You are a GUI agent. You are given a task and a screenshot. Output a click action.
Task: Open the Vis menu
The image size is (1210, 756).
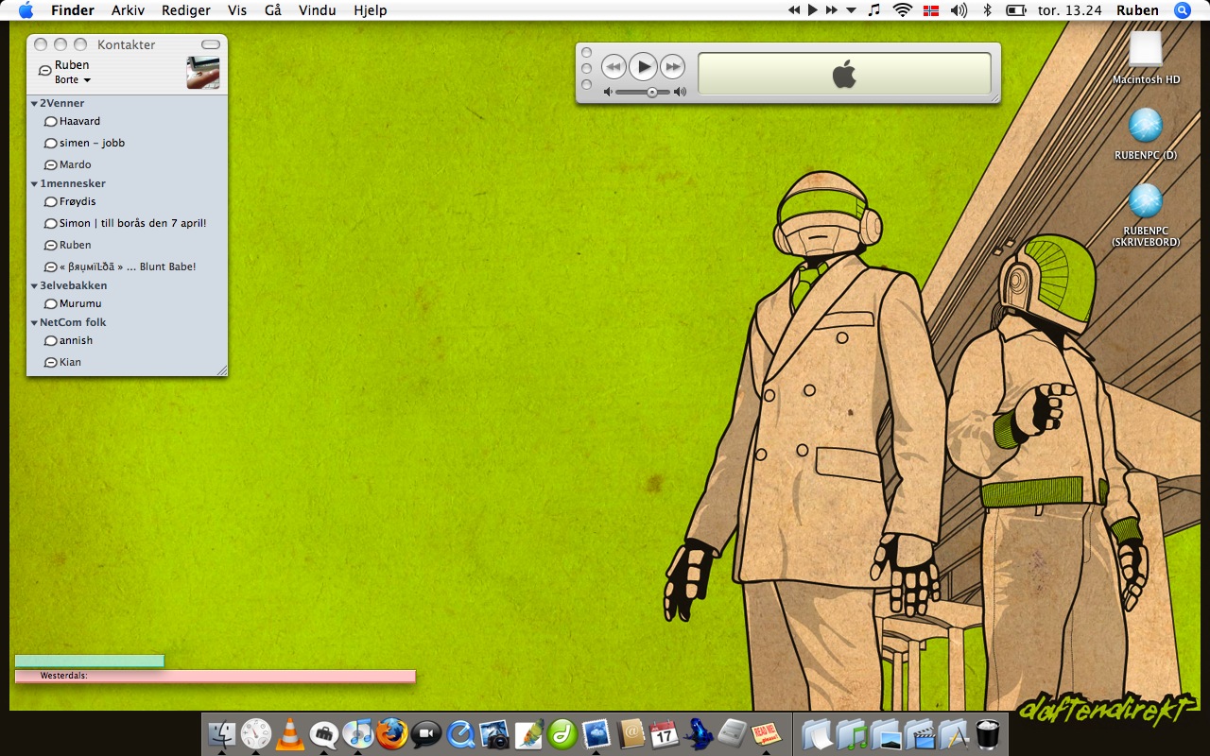(237, 10)
